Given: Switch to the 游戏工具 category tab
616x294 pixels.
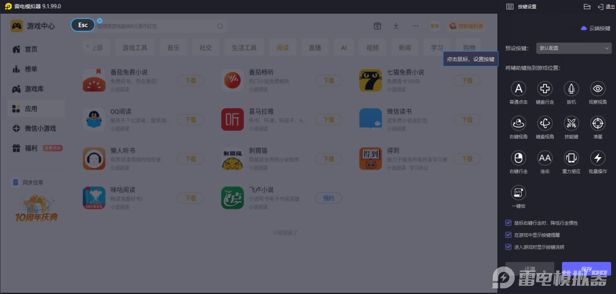Looking at the screenshot, I should [x=135, y=48].
